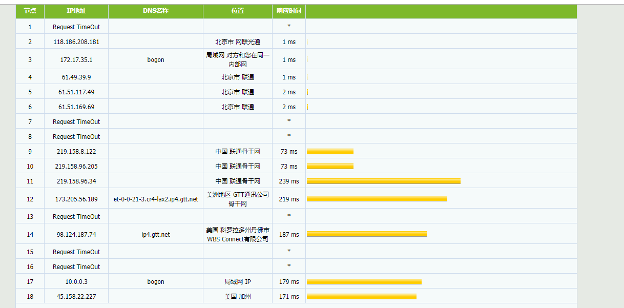The width and height of the screenshot is (624, 308).
Task: Click 中国 联通骨干网 location in row 9
Action: click(x=238, y=152)
